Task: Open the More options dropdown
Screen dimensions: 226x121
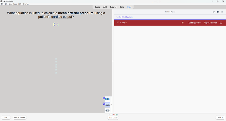Action: (x=220, y=117)
